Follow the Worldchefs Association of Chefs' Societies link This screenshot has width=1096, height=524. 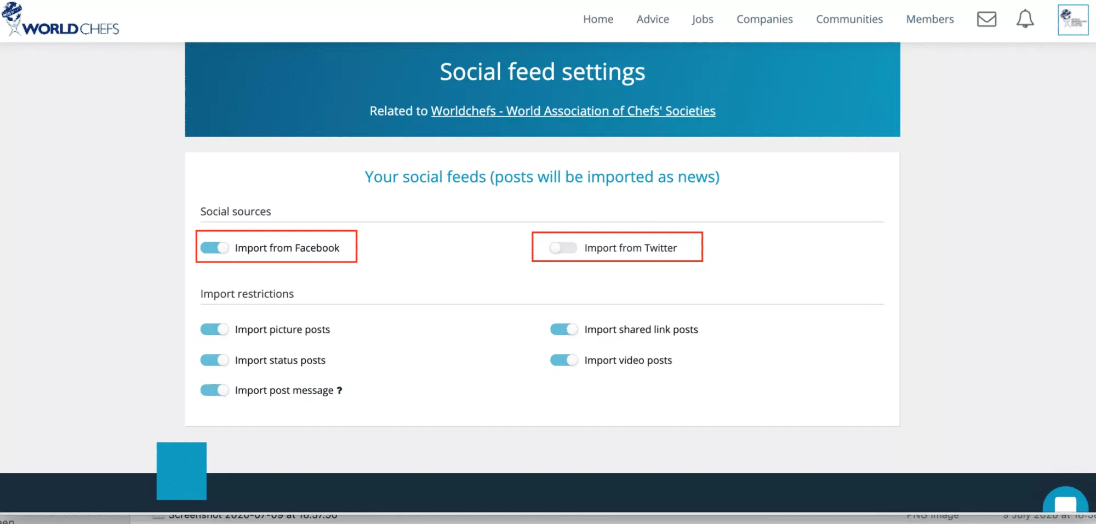pos(573,111)
